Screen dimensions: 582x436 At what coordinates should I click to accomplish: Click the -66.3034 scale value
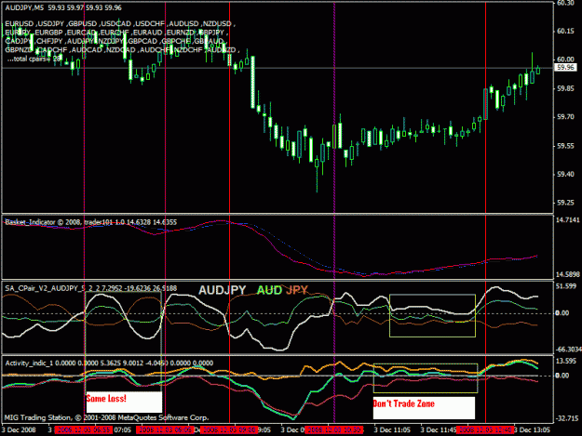568,350
